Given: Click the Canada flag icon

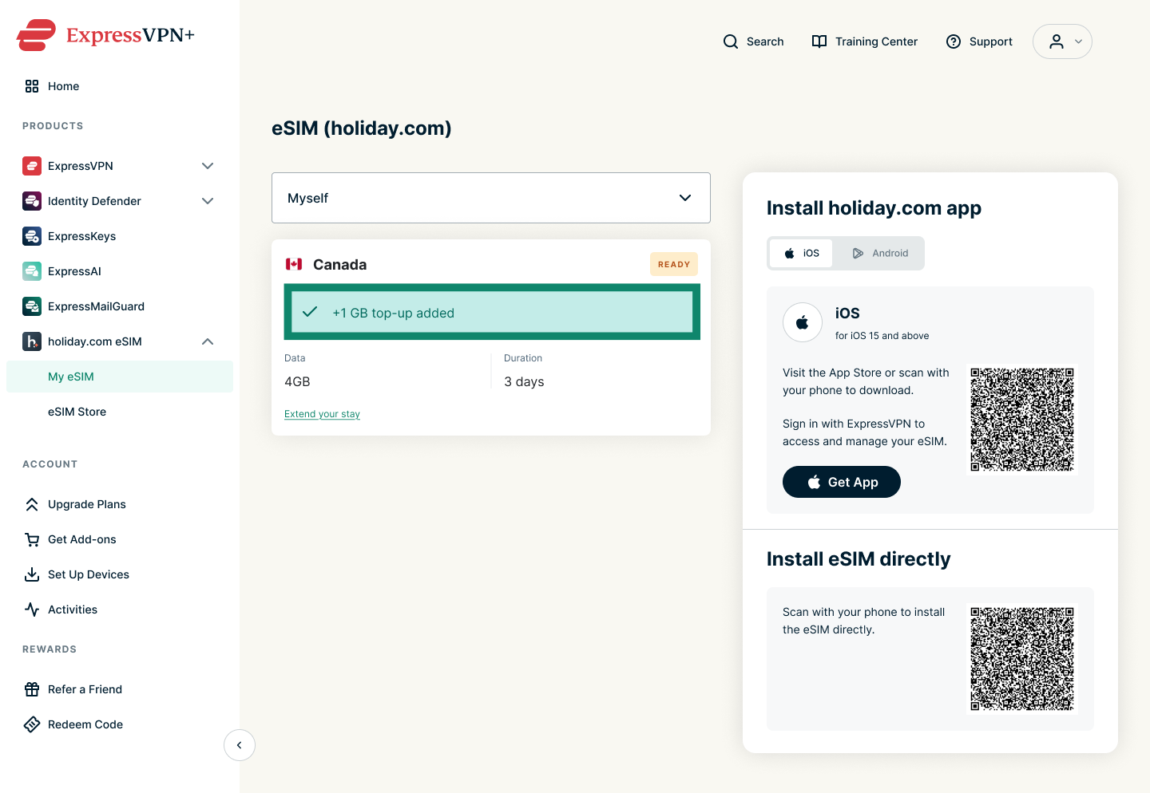Looking at the screenshot, I should pyautogui.click(x=294, y=264).
